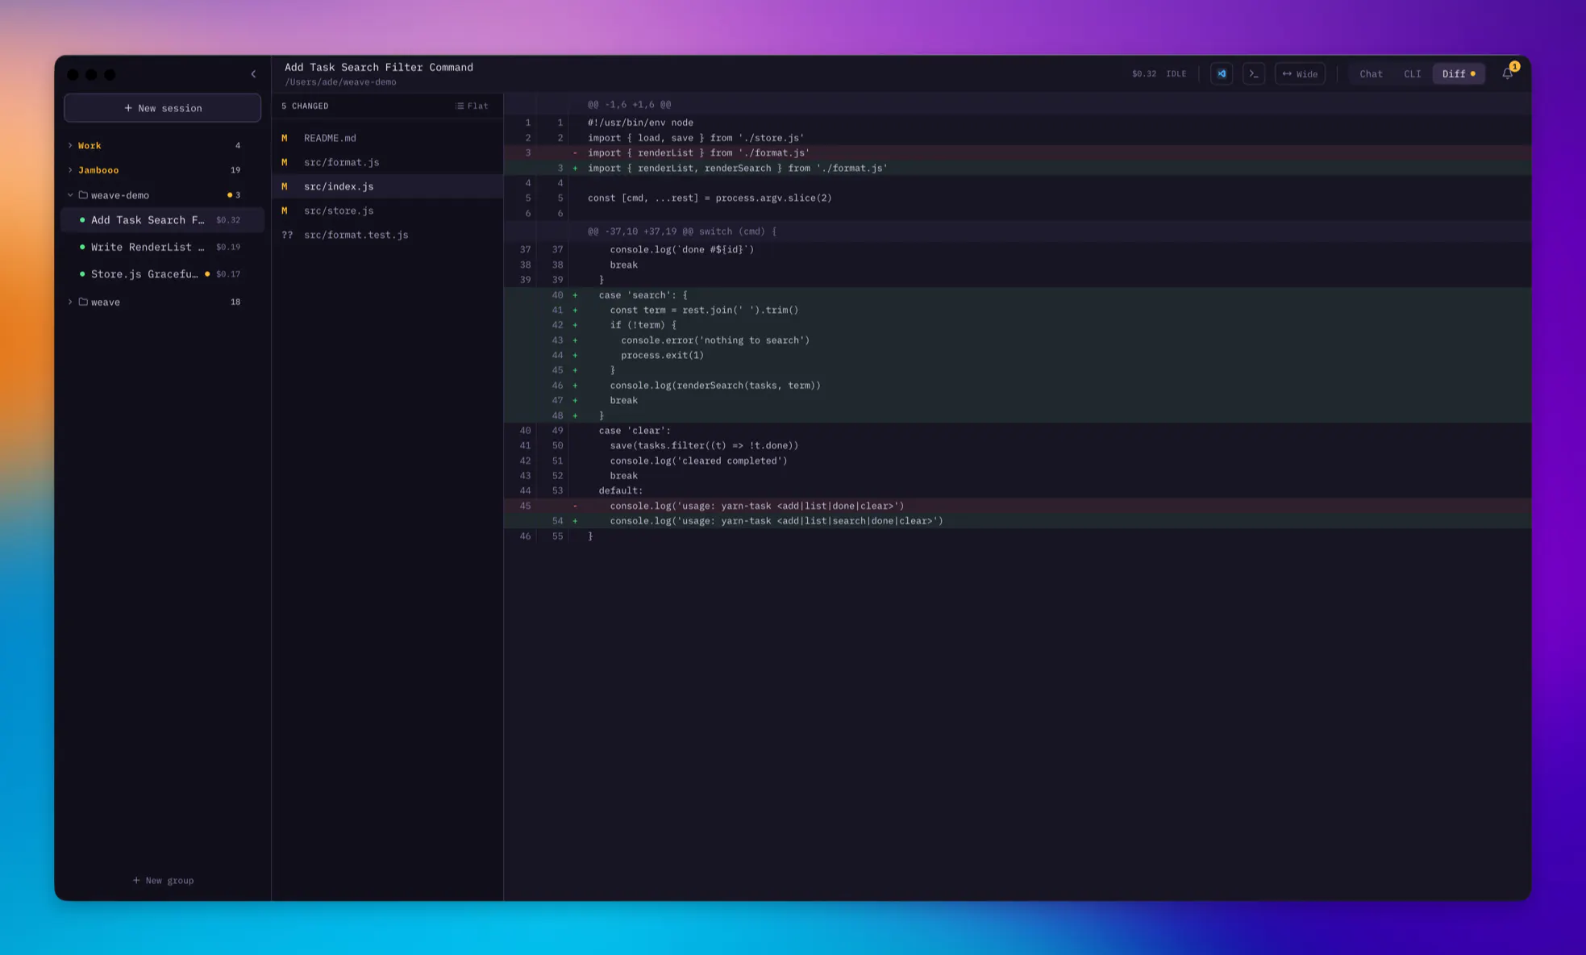
Task: Open src/store.js diff
Action: point(387,211)
